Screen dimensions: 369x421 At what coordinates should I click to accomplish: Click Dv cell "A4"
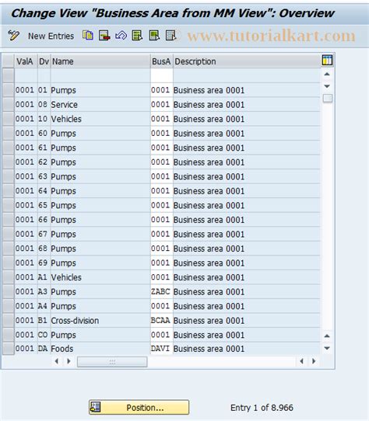tap(43, 306)
